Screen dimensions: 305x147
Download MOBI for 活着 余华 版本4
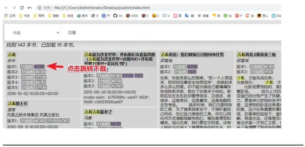[40, 82]
